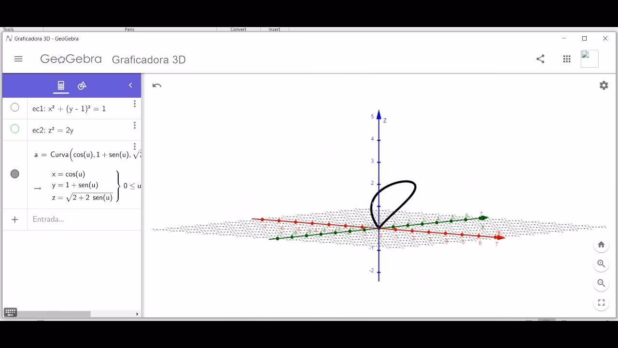
Task: Open the 3D view settings gear
Action: pos(604,85)
